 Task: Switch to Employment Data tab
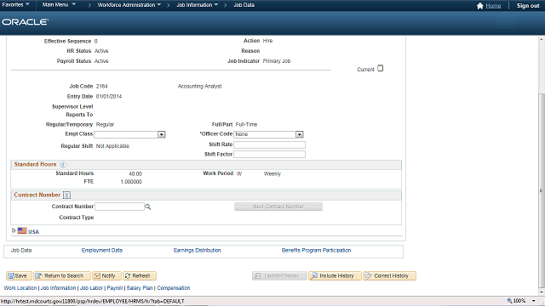point(102,250)
